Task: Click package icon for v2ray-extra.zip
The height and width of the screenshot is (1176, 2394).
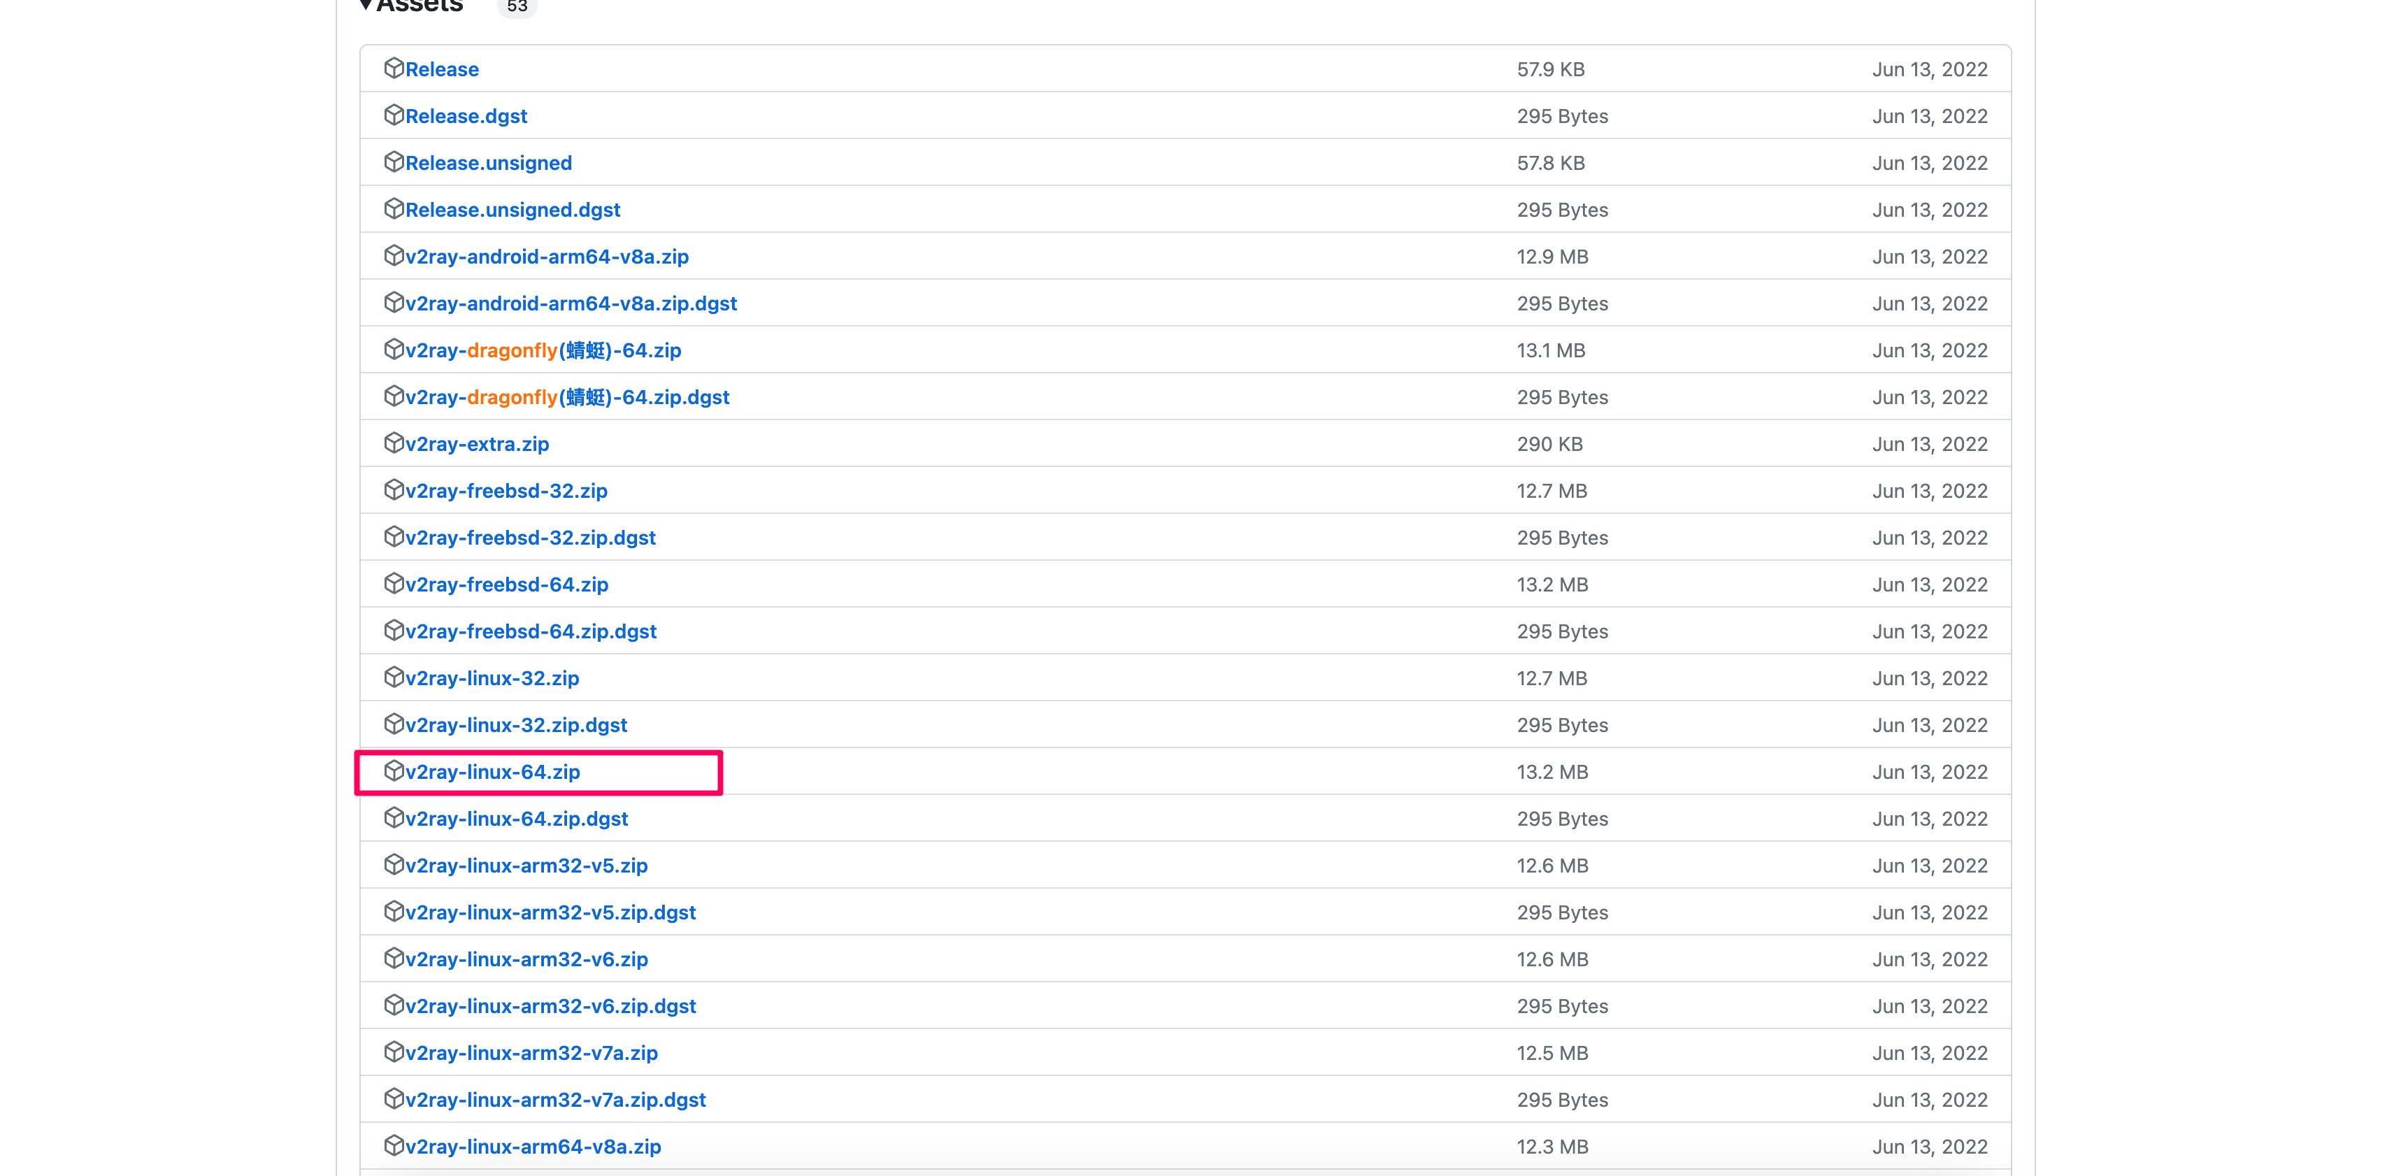Action: 393,443
